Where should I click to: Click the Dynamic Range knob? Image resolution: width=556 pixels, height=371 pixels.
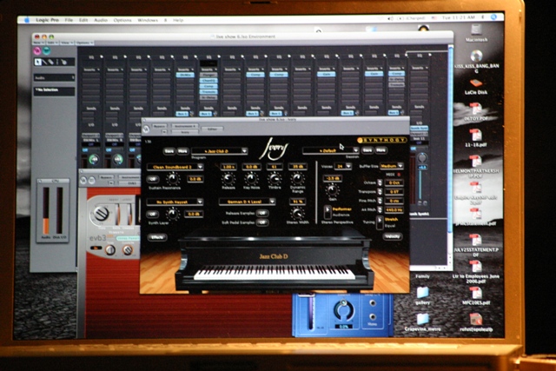coord(297,179)
